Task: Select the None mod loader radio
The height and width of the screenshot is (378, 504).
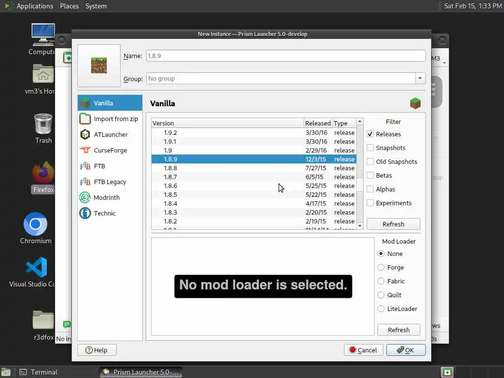Action: click(x=381, y=253)
